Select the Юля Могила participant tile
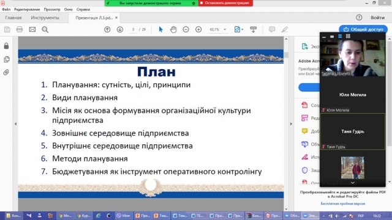 [x=353, y=95]
